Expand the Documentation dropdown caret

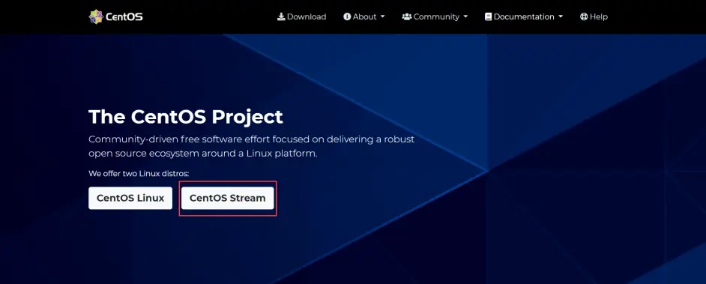coord(561,16)
